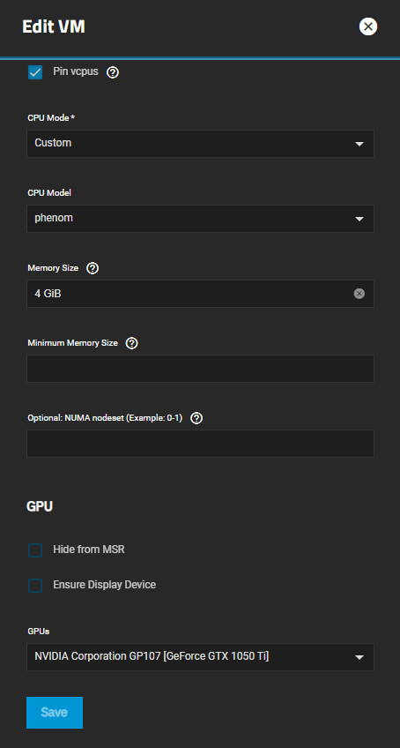View Minimum Memory Size help icon
The width and height of the screenshot is (400, 748).
tap(131, 343)
